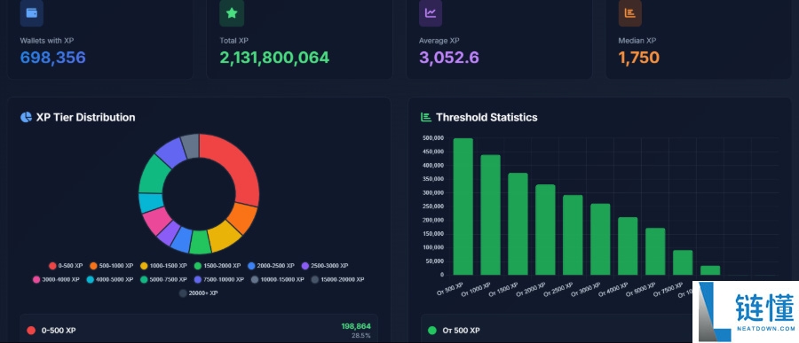Select the indigo donut slice near the top
The image size is (799, 343).
tap(171, 152)
